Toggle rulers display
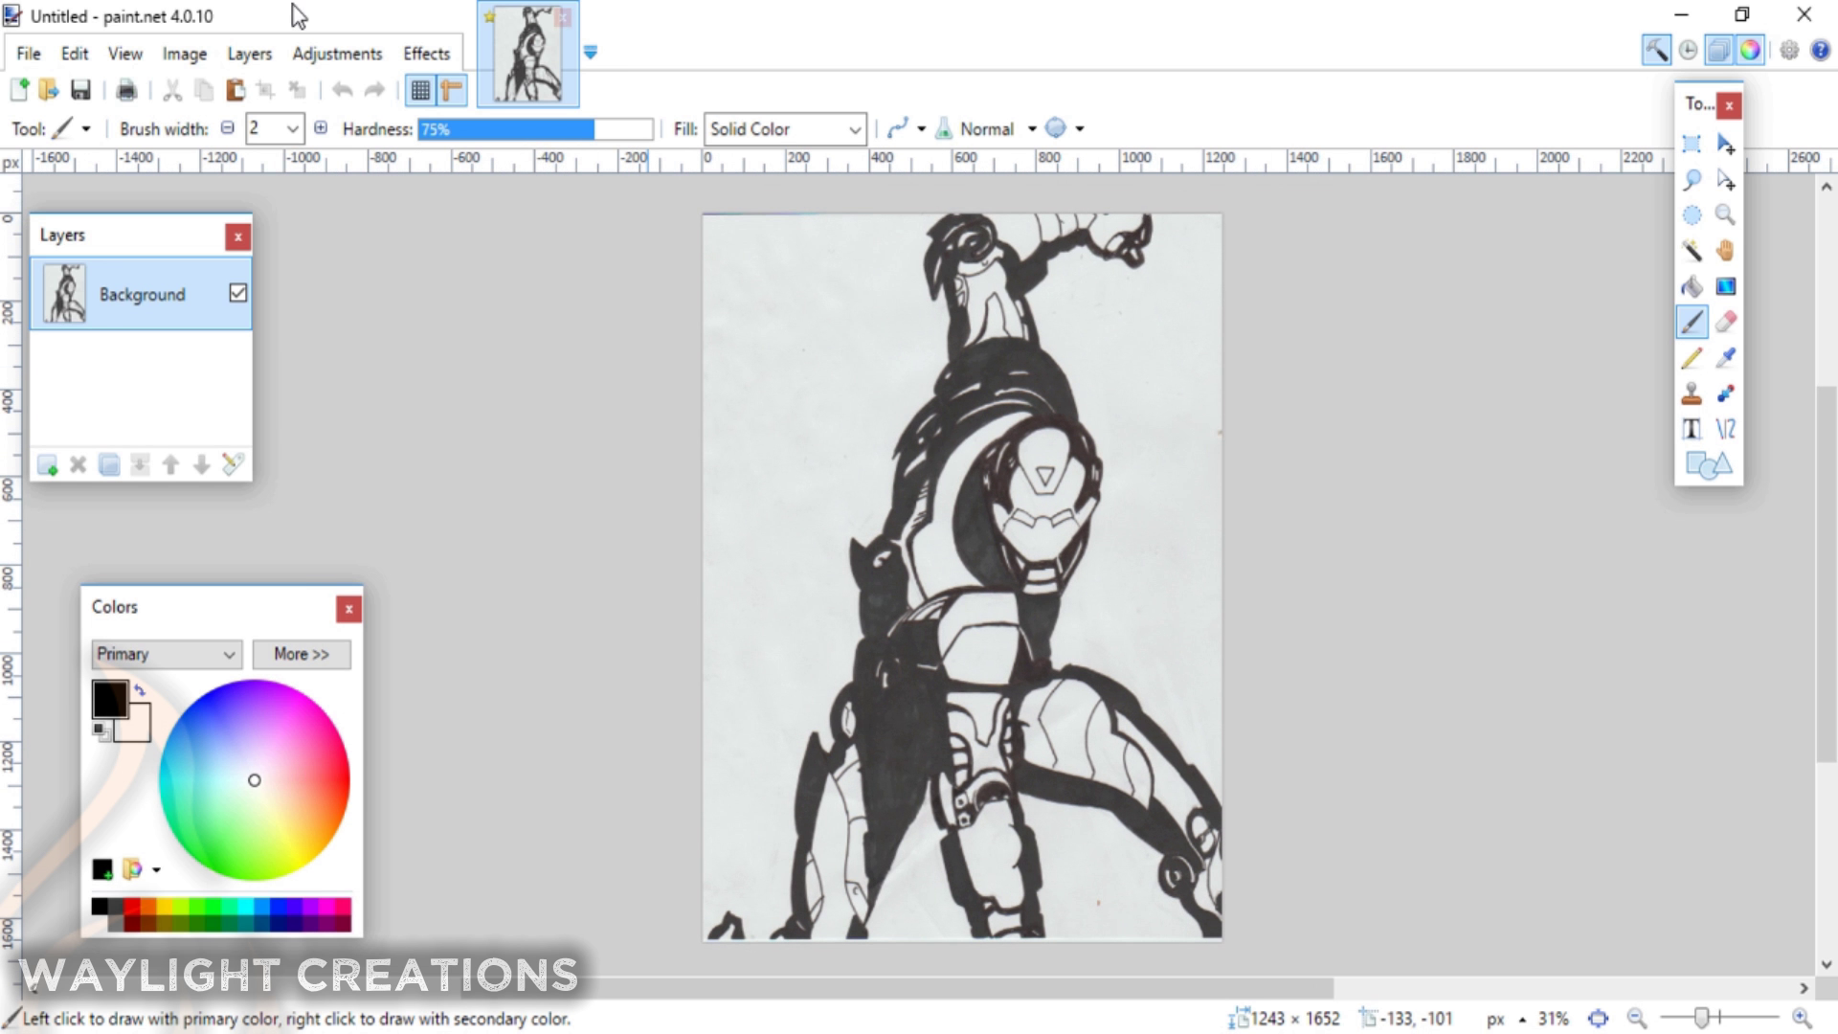This screenshot has height=1034, width=1838. 451,90
